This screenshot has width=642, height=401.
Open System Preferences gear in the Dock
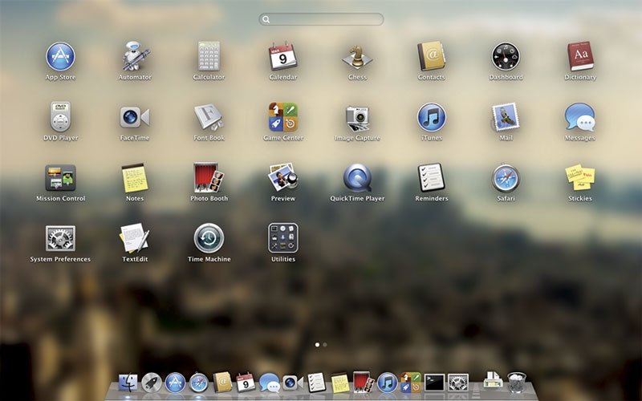pyautogui.click(x=458, y=383)
